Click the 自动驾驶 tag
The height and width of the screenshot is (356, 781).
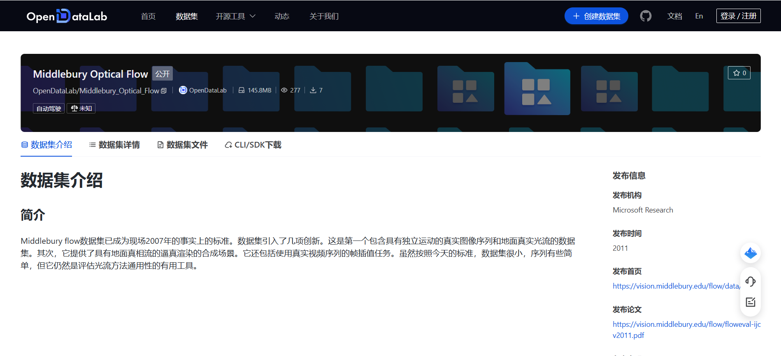point(49,109)
